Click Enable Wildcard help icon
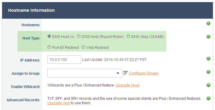 [x=208, y=85]
